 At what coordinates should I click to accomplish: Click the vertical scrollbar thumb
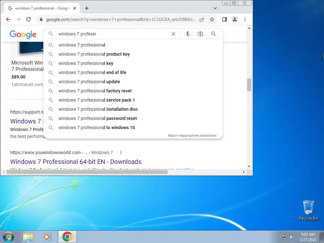click(x=249, y=85)
